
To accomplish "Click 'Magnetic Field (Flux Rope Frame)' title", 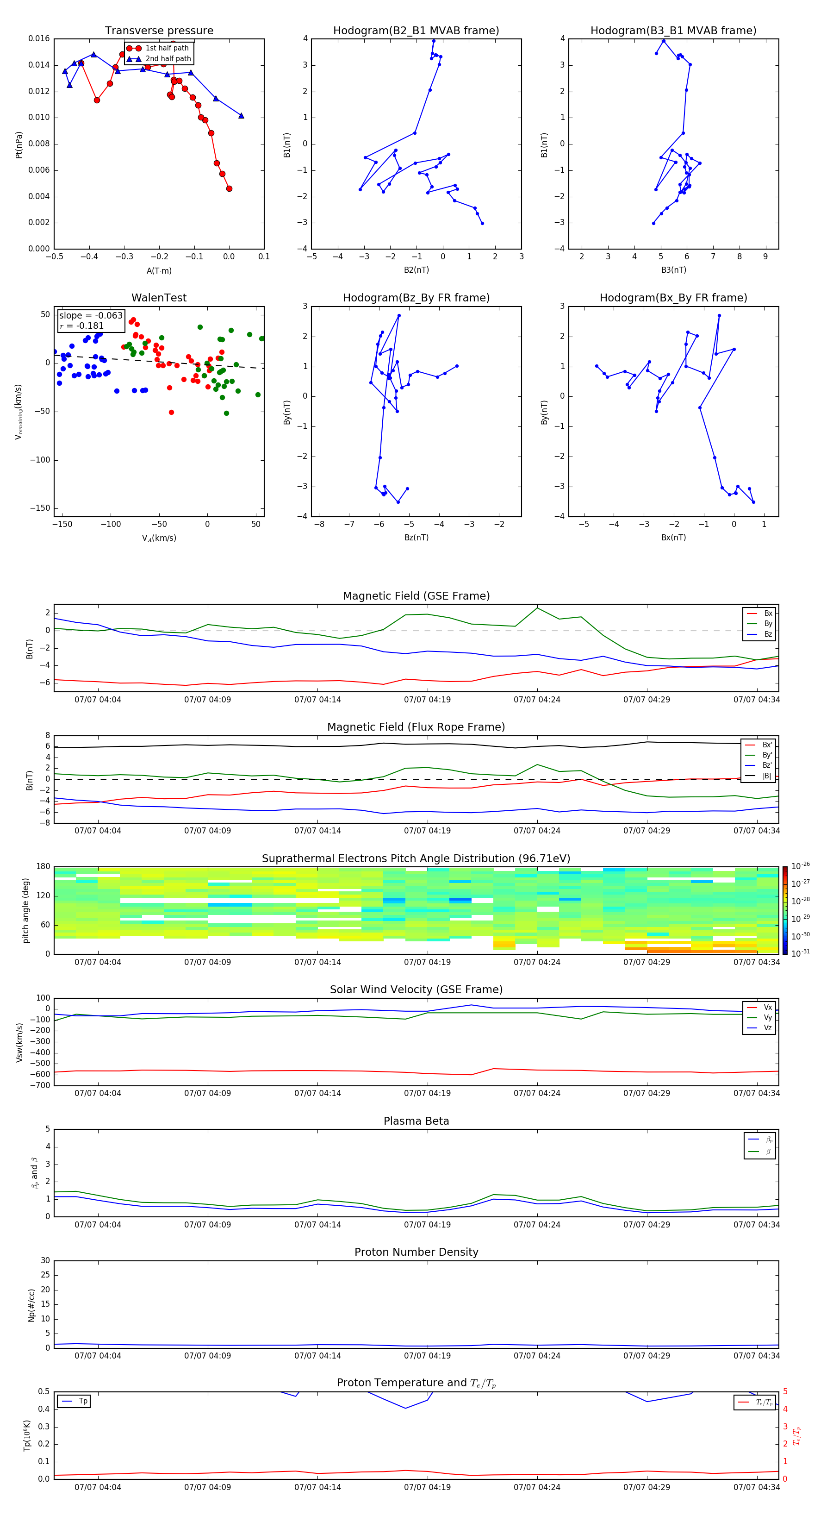I will (x=416, y=727).
